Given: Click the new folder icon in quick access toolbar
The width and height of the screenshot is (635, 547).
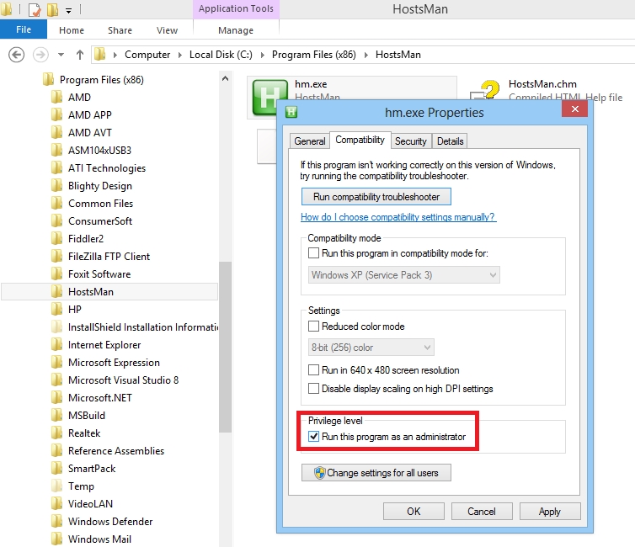Looking at the screenshot, I should [52, 9].
